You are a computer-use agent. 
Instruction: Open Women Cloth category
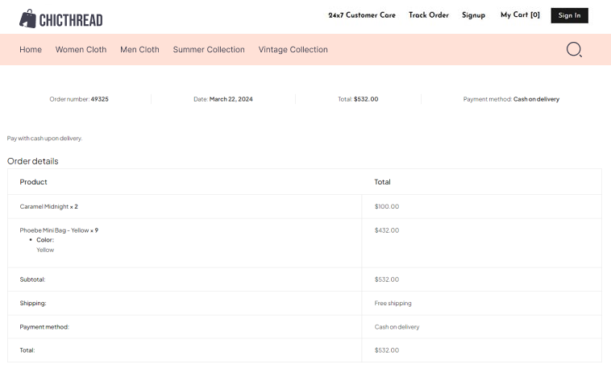click(x=81, y=50)
